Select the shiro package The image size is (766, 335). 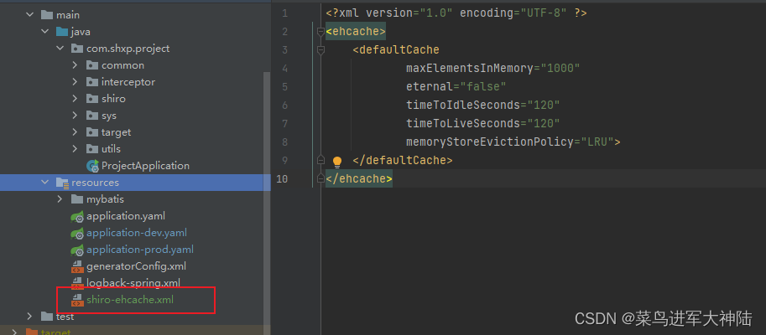tap(113, 99)
